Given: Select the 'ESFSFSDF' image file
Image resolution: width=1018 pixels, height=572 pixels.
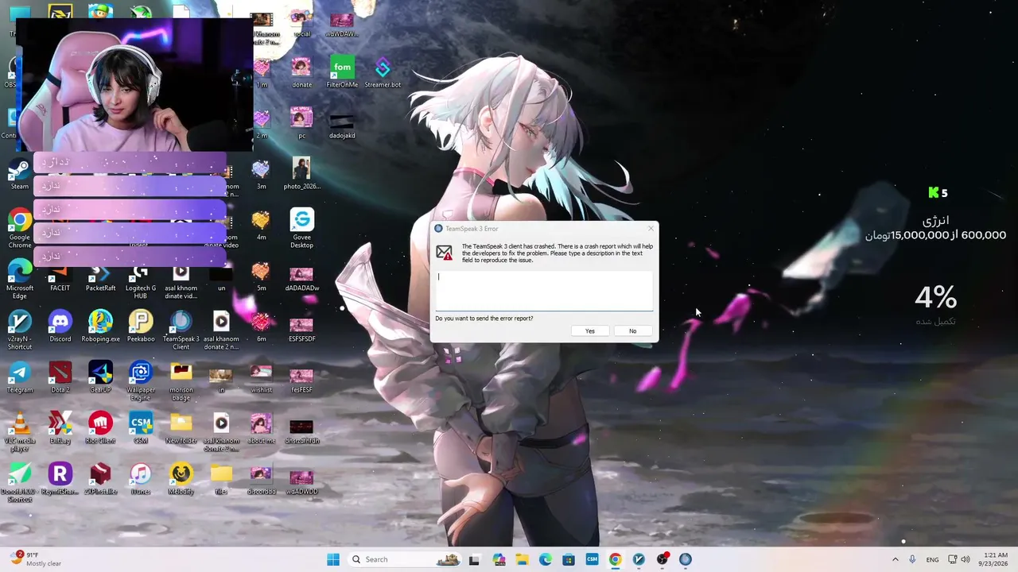Looking at the screenshot, I should pos(301,326).
